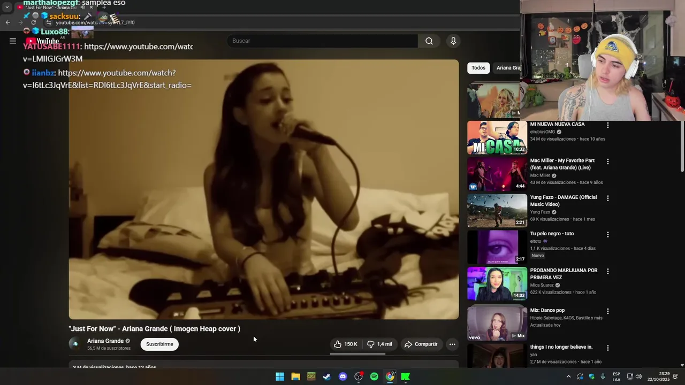Open options menu for Mix: Dance pop
This screenshot has height=385, width=685.
(x=607, y=311)
